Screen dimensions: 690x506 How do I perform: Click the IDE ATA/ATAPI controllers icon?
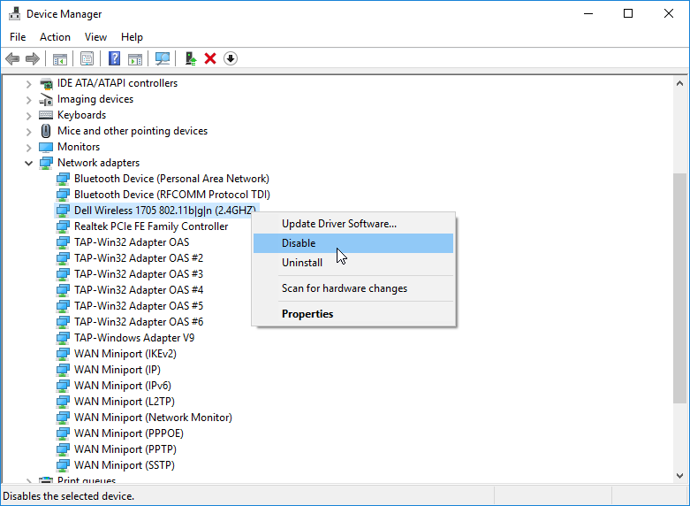point(46,83)
